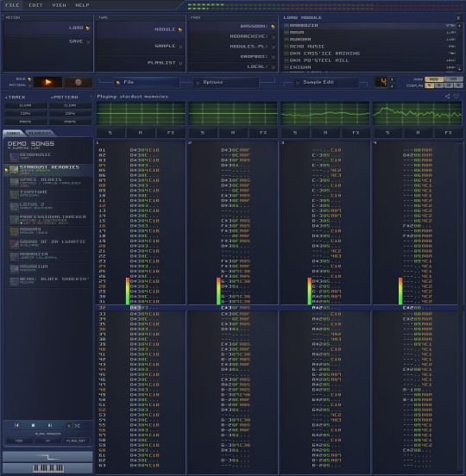Click the Space Debris song icon
This screenshot has width=466, height=476.
(x=14, y=182)
